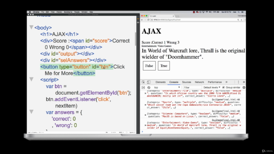The height and width of the screenshot is (154, 274).
Task: Open the File menu
Action: [x=43, y=12]
